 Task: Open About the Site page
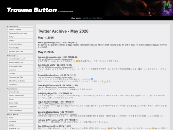point(20,48)
